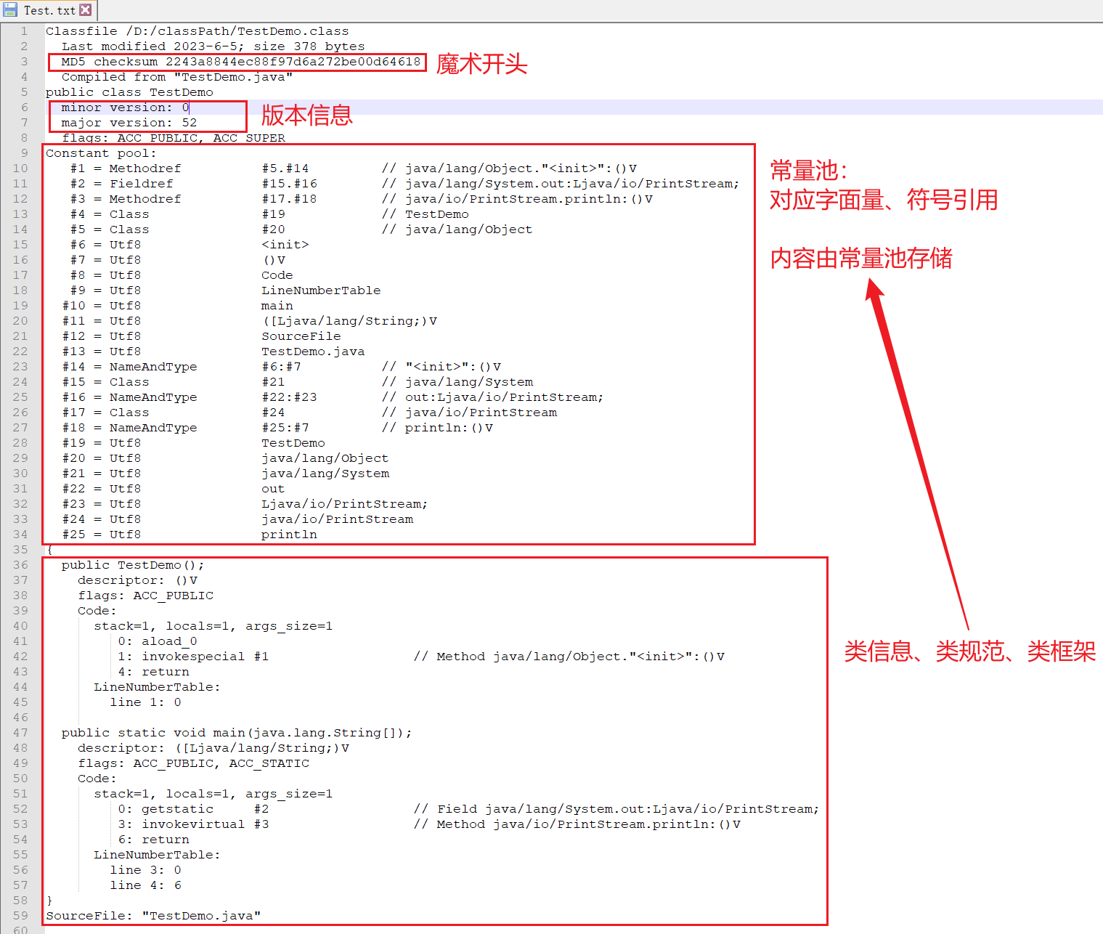The image size is (1103, 934).
Task: Click the 'line 1: 0' line number entry
Action: [146, 702]
